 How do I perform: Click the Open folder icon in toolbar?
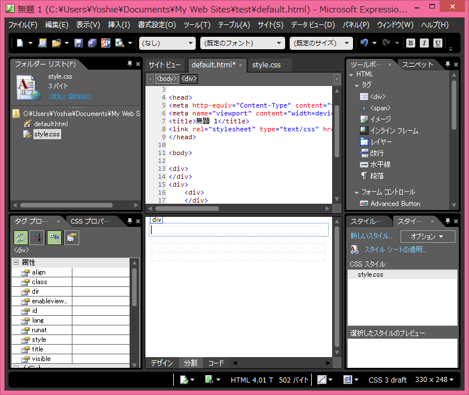56,43
